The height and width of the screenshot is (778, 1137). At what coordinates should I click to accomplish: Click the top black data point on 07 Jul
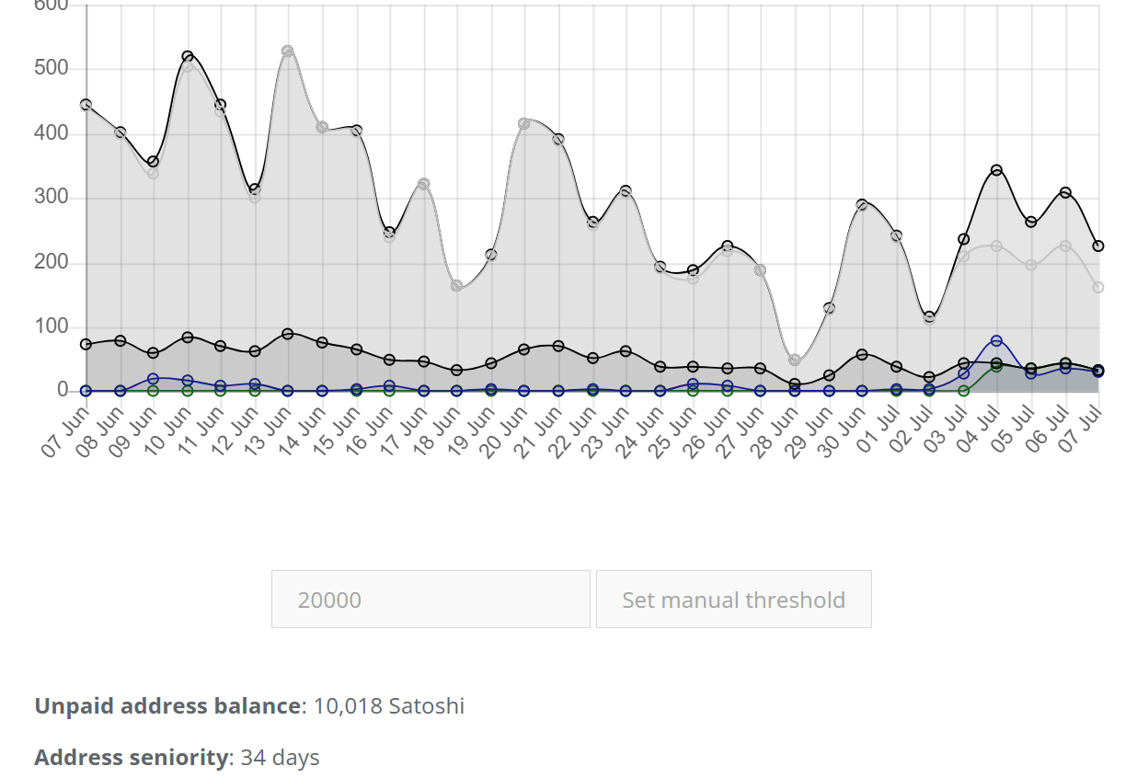point(1098,246)
